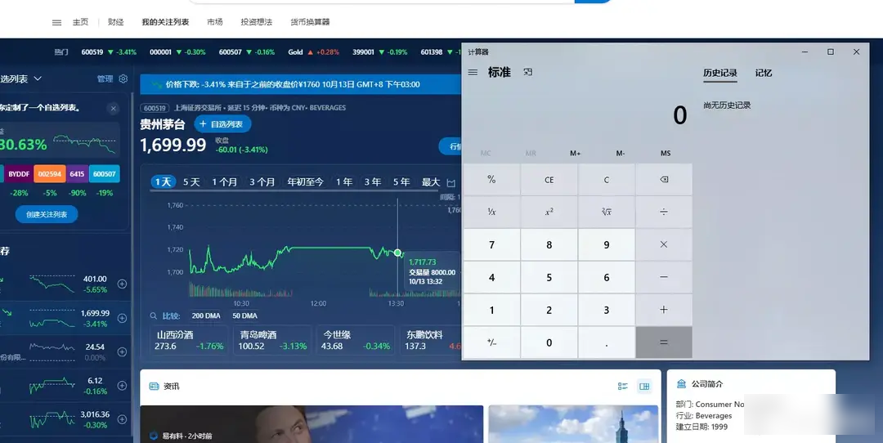Switch news to list view icon
Image resolution: width=883 pixels, height=443 pixels.
click(x=623, y=386)
